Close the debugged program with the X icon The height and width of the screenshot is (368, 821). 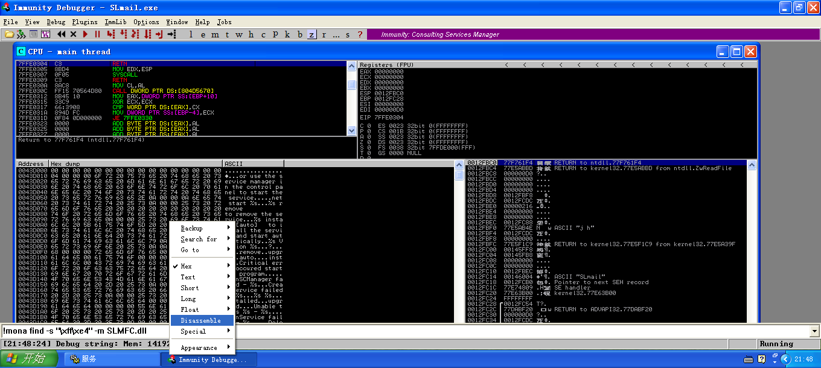click(74, 34)
